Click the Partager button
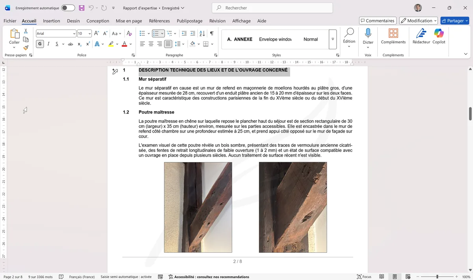 (x=454, y=21)
